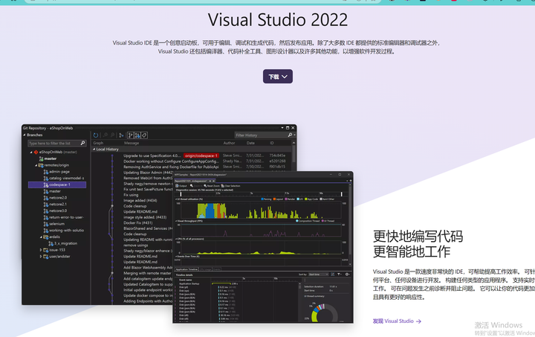The image size is (535, 337).
Task: Select the 'remove usings' commit
Action: [x=135, y=245]
